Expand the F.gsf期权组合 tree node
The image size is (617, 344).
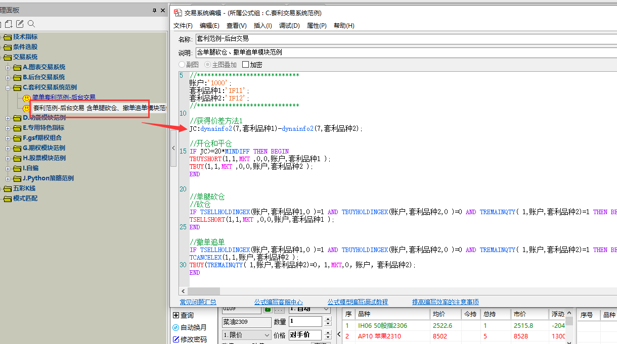pyautogui.click(x=8, y=138)
